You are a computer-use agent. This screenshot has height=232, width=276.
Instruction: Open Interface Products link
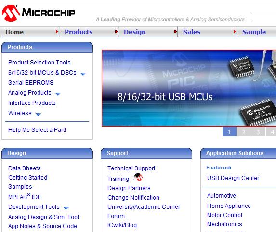coord(32,103)
